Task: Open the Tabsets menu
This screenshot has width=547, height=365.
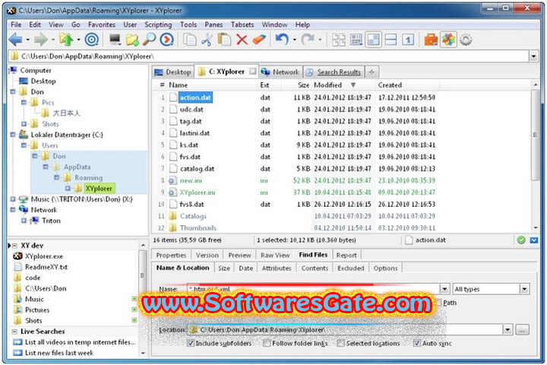Action: click(x=242, y=25)
